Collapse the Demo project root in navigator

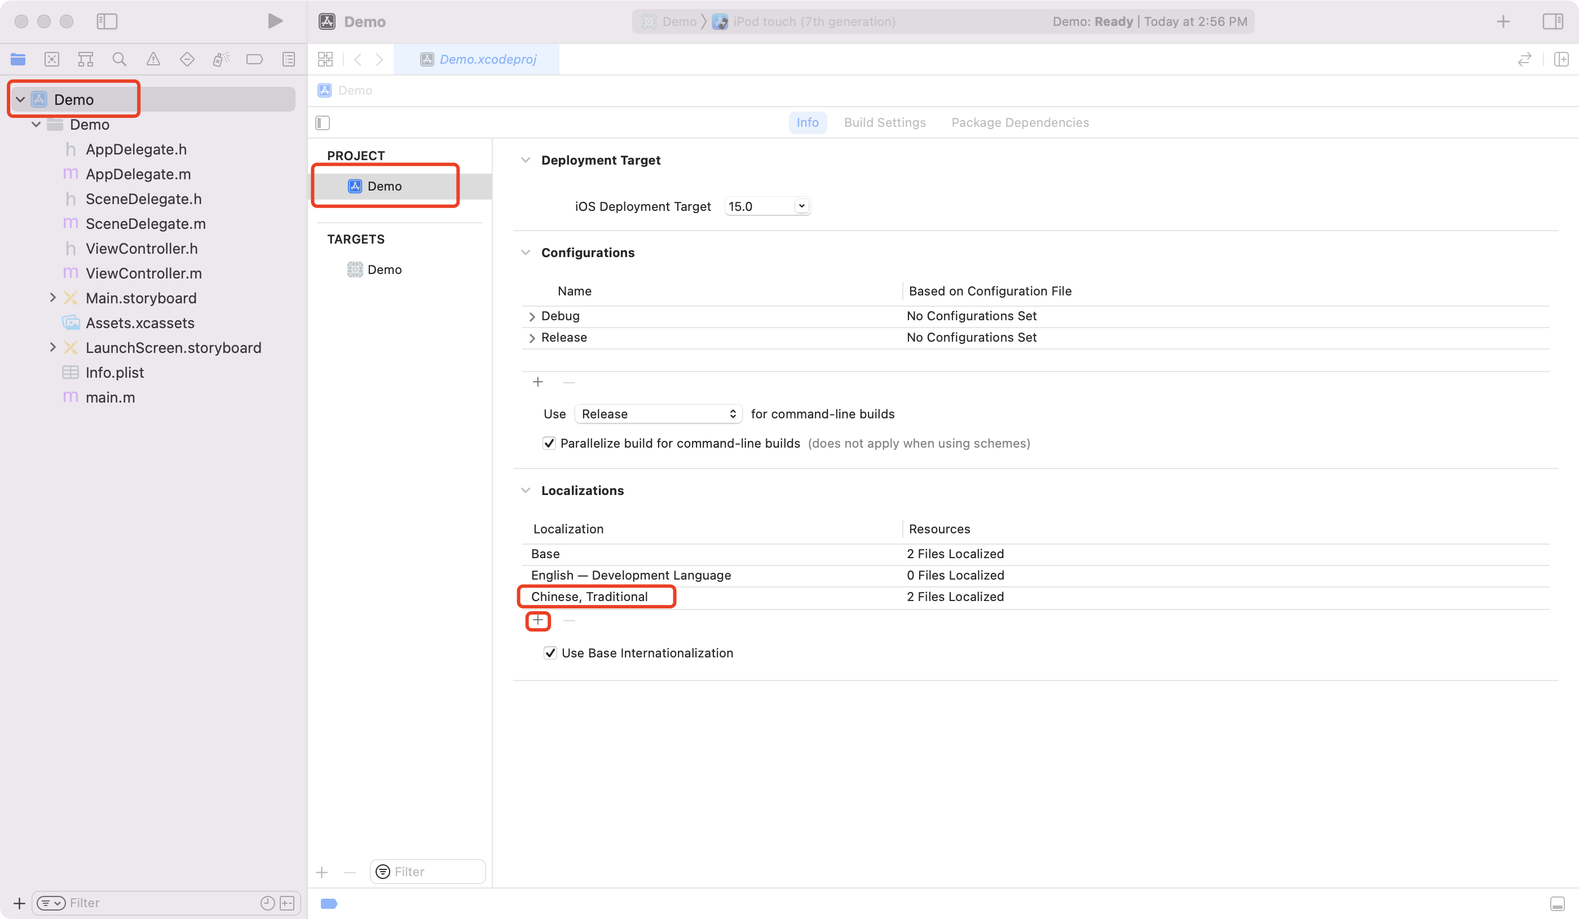pos(21,100)
